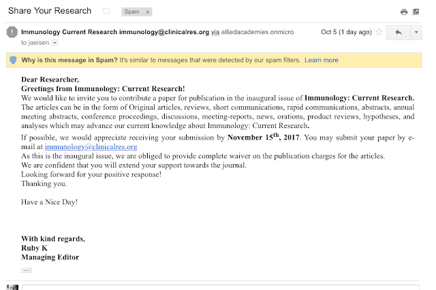Click into the reply text box

coord(221,287)
